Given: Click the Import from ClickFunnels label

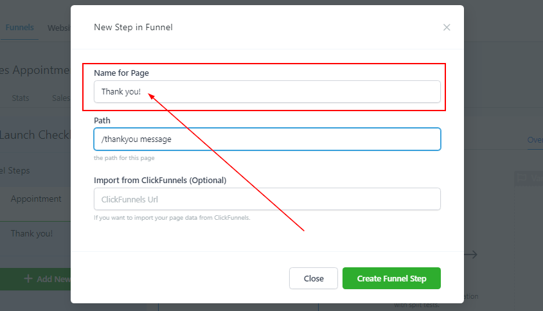Looking at the screenshot, I should 160,180.
